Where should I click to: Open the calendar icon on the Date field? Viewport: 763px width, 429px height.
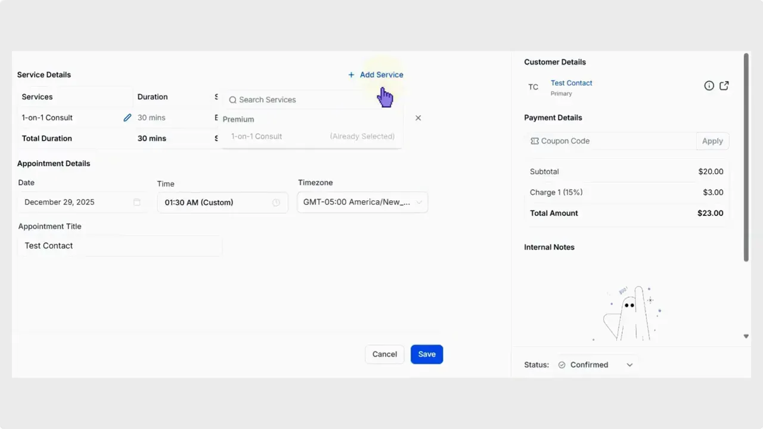(x=137, y=203)
